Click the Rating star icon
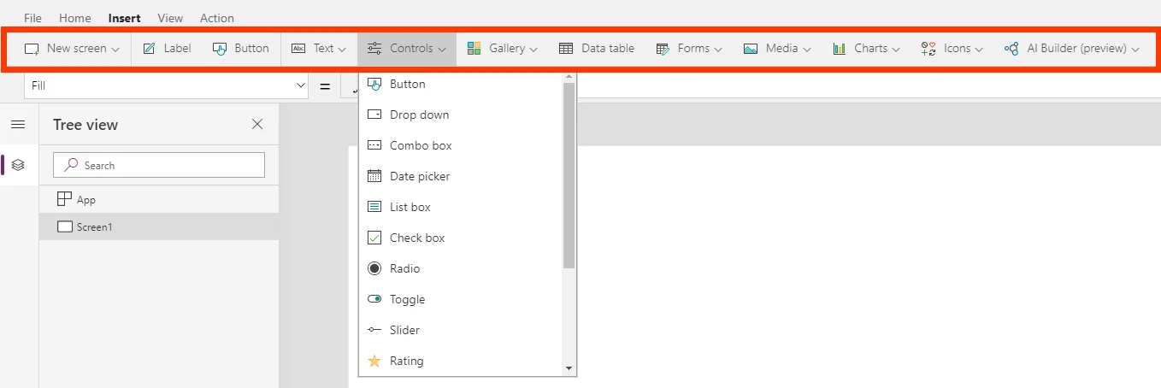Viewport: 1161px width, 388px height. [x=374, y=361]
